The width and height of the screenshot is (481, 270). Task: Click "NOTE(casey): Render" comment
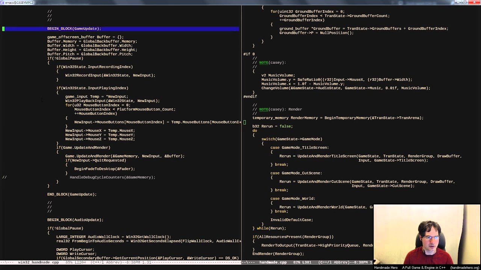click(x=280, y=109)
